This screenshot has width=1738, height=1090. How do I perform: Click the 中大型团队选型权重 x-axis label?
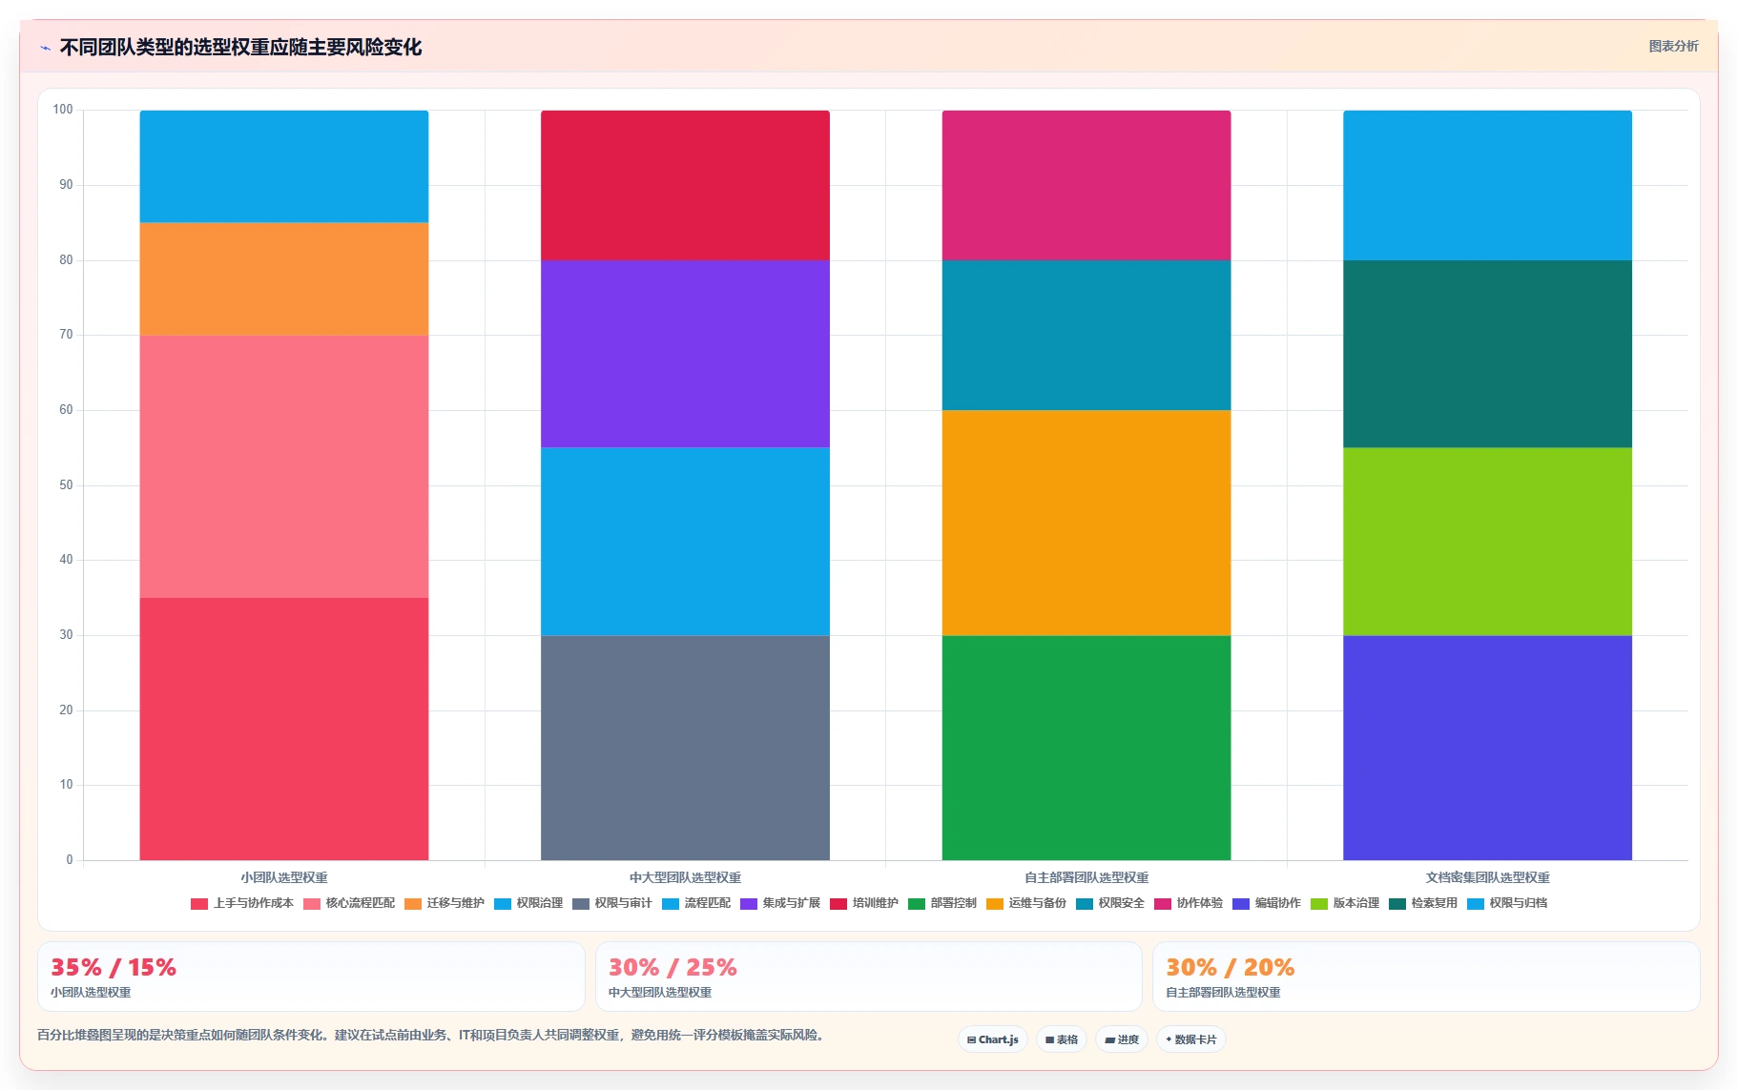685,877
